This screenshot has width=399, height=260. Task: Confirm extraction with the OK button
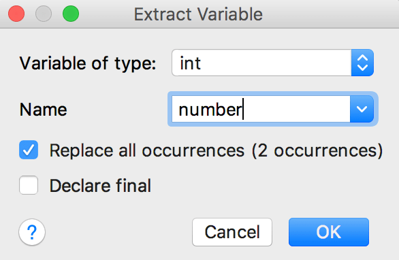tap(328, 232)
